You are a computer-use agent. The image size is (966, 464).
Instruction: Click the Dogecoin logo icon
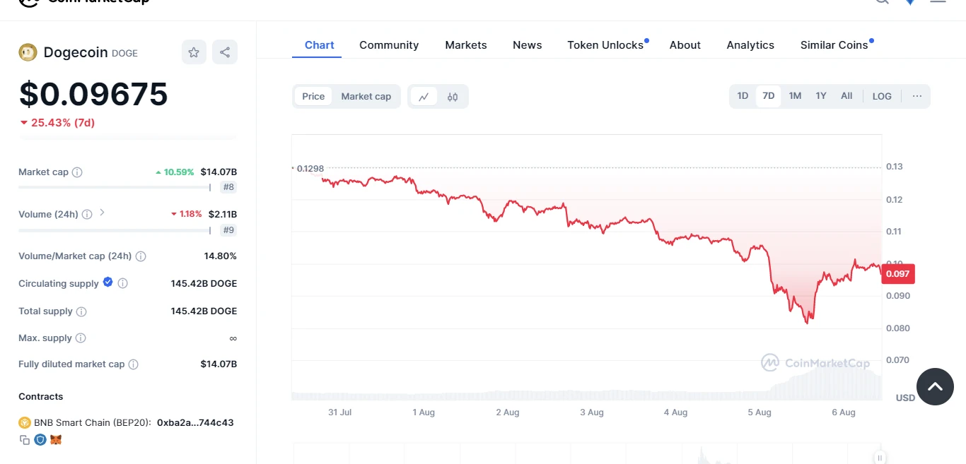(x=28, y=52)
